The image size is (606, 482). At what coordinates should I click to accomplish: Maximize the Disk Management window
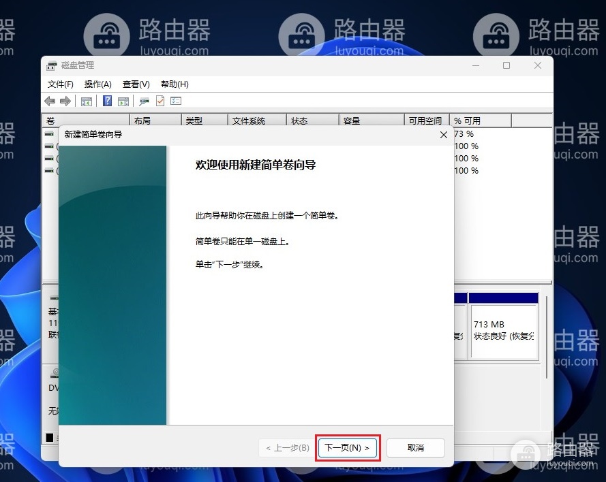tap(506, 65)
